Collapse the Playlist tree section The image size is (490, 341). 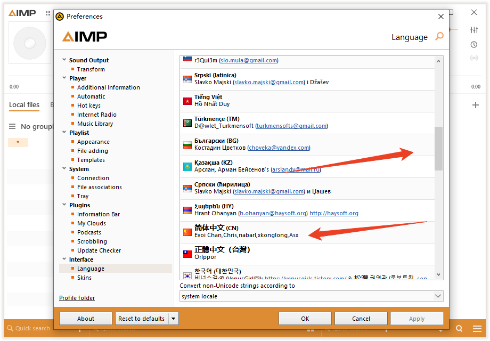[64, 132]
